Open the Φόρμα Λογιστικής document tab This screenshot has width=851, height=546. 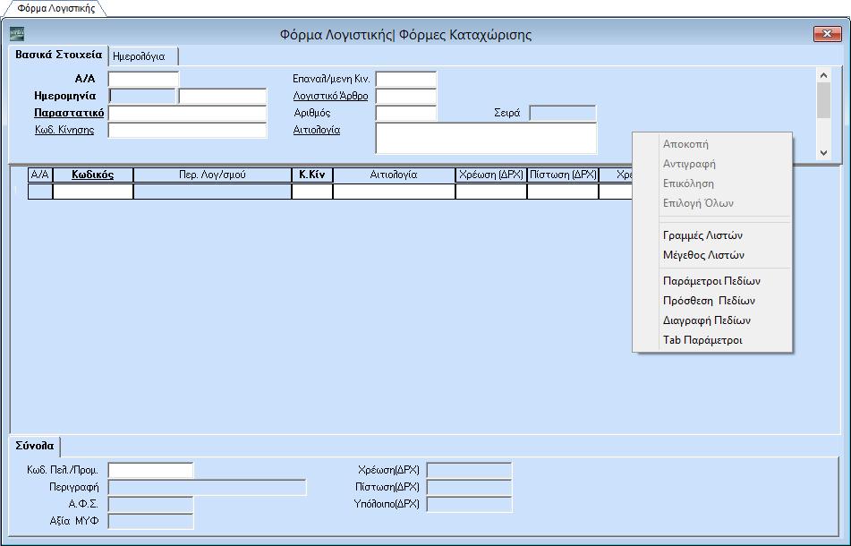pos(55,8)
